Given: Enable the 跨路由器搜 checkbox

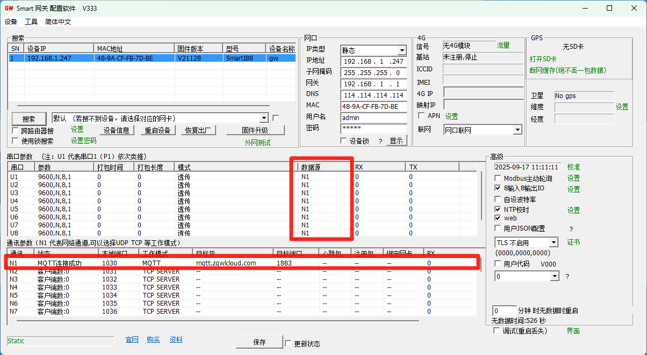Looking at the screenshot, I should [x=16, y=131].
